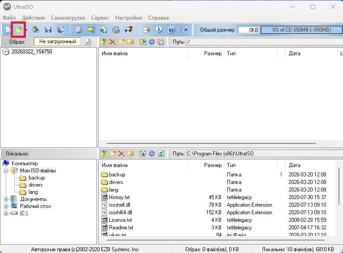
Task: Expand the Документы tree node
Action: 6,199
